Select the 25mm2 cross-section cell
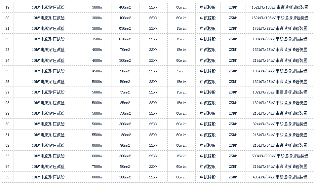This screenshot has height=184, width=316. tap(125, 103)
